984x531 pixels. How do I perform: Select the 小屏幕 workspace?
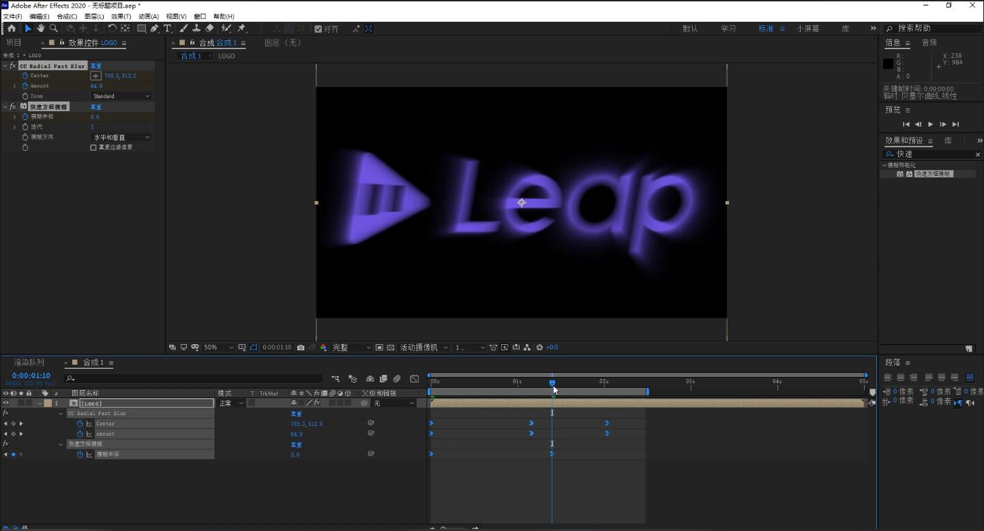808,29
